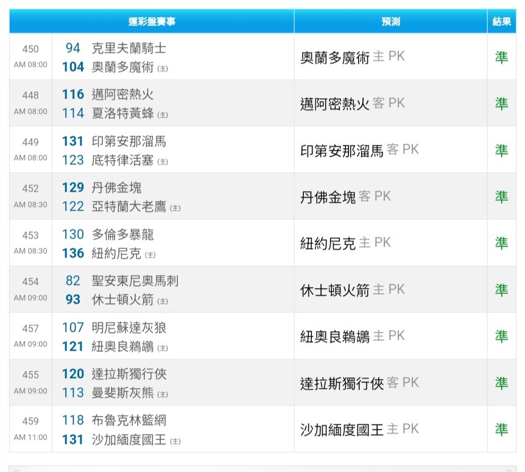Click AM 11:00 time for game 459

tap(30, 437)
